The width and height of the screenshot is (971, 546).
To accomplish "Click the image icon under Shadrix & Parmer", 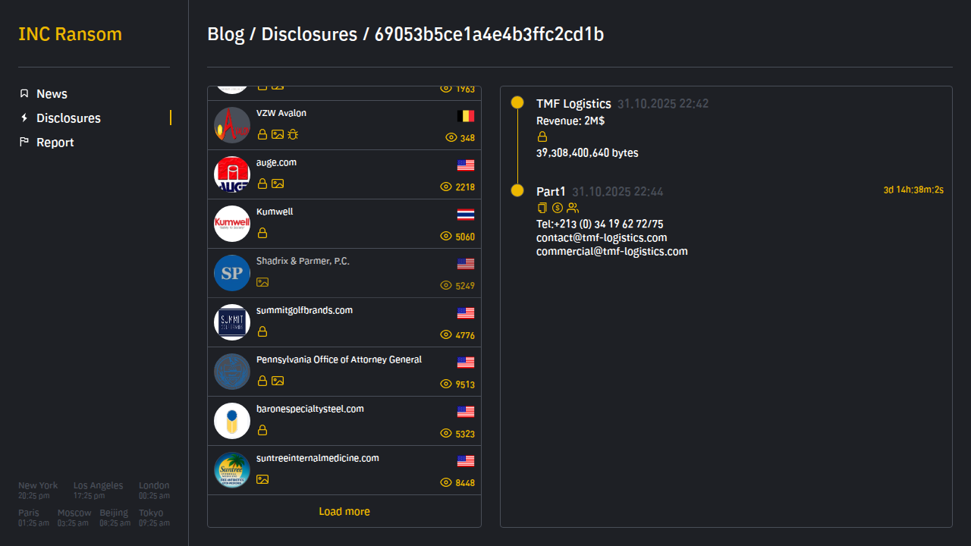I will pos(262,282).
